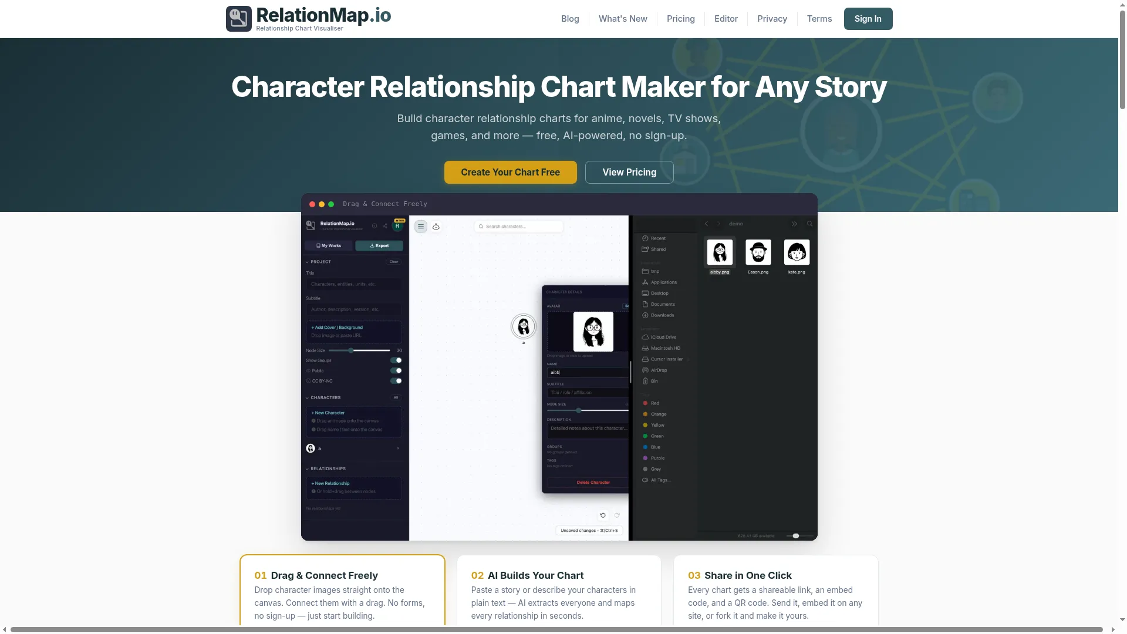Viewport: 1127px width, 634px height.
Task: Open Desktop in Finder sidebar
Action: click(656, 294)
